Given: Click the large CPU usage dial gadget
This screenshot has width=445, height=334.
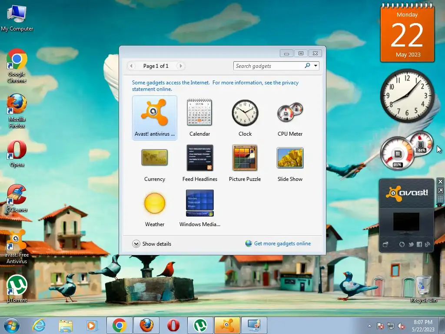Looking at the screenshot, I should click(397, 154).
